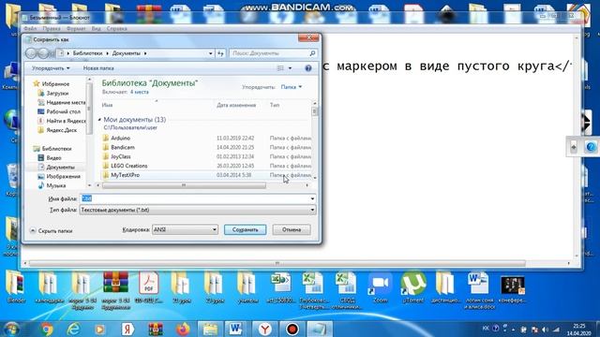Open the Вид menu in Notepad

[96, 29]
